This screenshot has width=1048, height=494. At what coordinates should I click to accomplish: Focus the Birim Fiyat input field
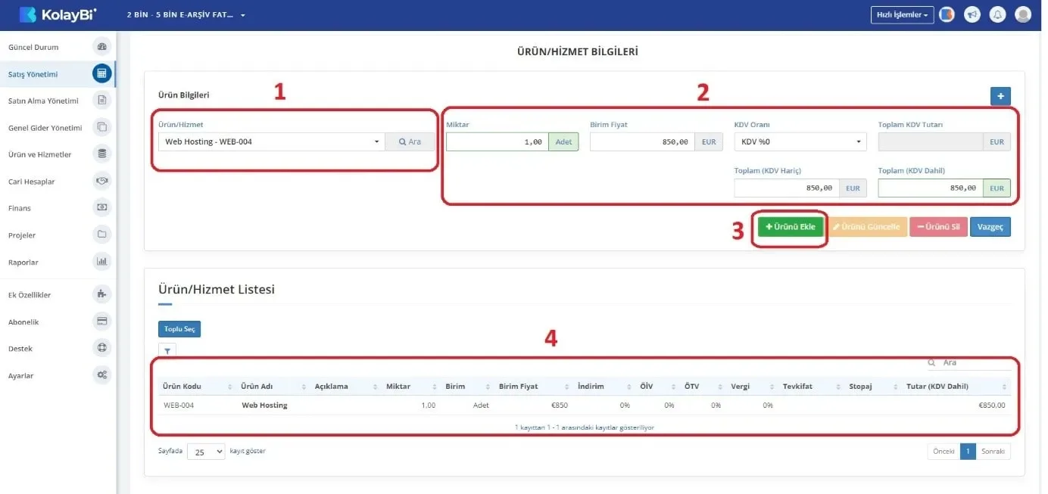(641, 141)
